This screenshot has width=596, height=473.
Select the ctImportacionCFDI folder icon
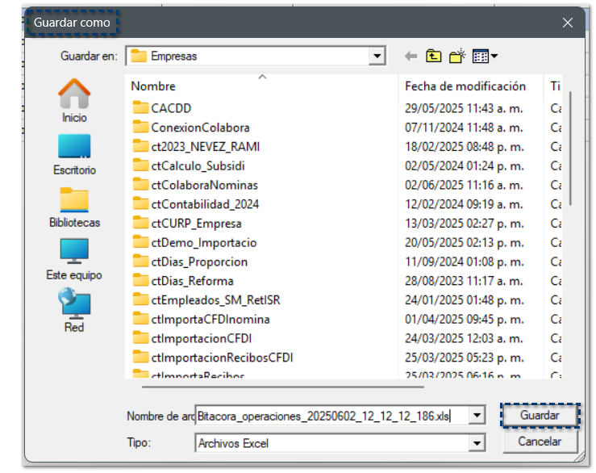tap(140, 338)
